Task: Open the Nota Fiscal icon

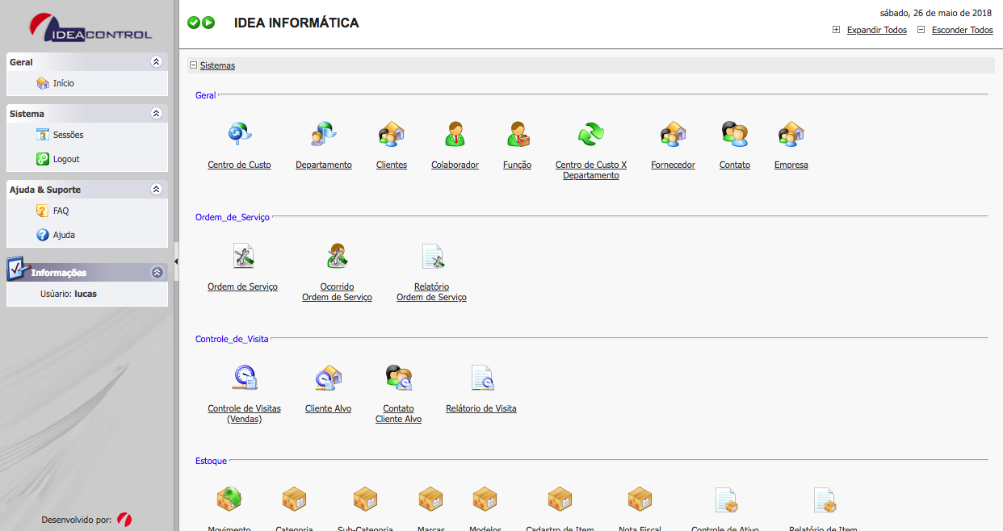Action: coord(640,500)
